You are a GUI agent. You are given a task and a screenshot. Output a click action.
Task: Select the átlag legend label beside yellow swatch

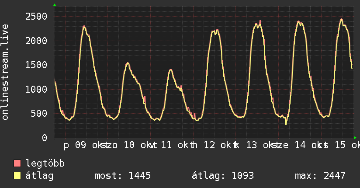coord(39,176)
